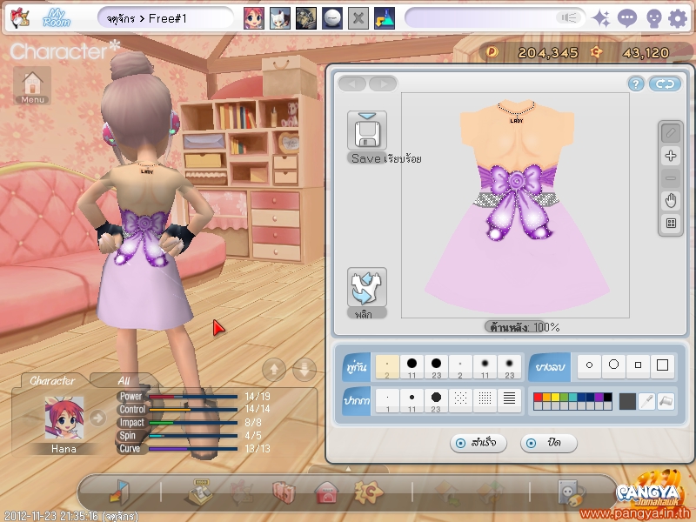Open the skull-shaped icon
This screenshot has width=696, height=522.
pyautogui.click(x=653, y=19)
